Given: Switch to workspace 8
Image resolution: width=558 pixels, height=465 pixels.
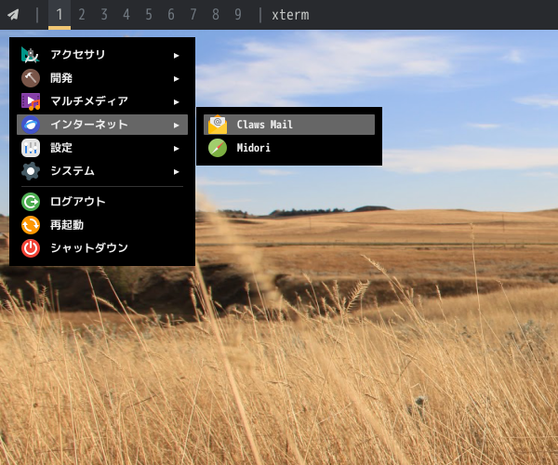Looking at the screenshot, I should pos(216,15).
